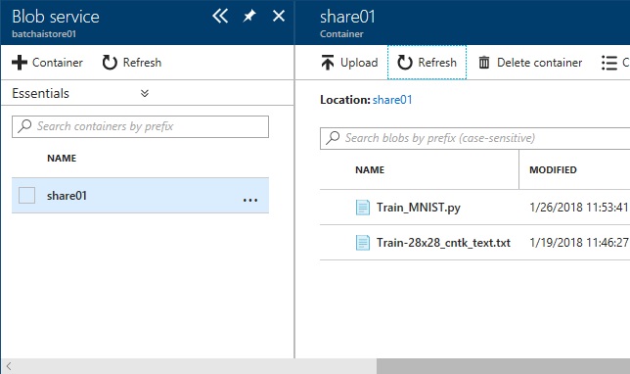Refresh the Blob service container list
630x374 pixels.
[132, 63]
